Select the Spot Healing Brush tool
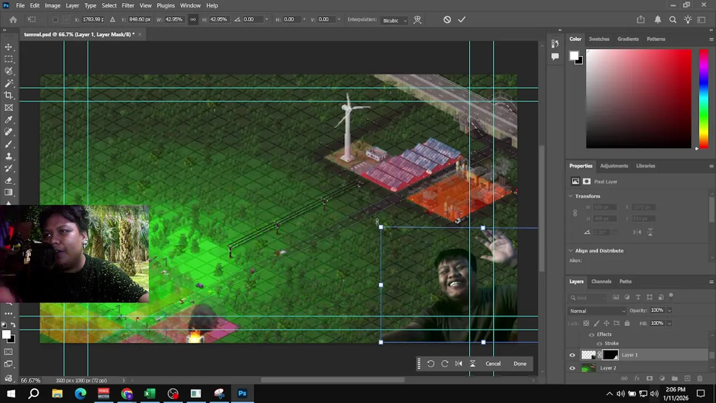This screenshot has height=403, width=716. pos(8,132)
